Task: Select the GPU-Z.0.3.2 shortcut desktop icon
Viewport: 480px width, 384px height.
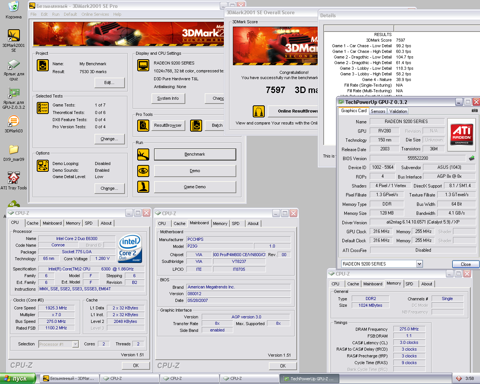Action: (13, 98)
